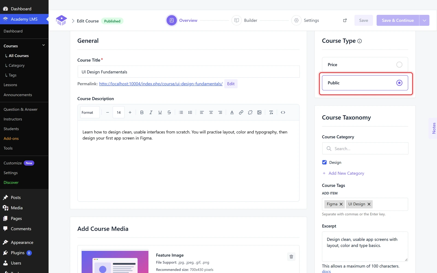Switch editor to code view
The image size is (437, 273).
pos(283,112)
